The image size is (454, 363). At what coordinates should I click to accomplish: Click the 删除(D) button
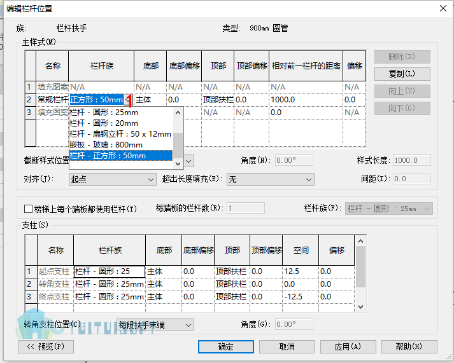tap(402, 57)
